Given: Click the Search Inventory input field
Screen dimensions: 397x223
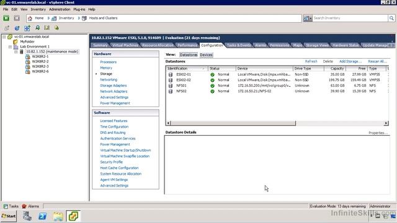Looking at the screenshot, I should pyautogui.click(x=350, y=18).
